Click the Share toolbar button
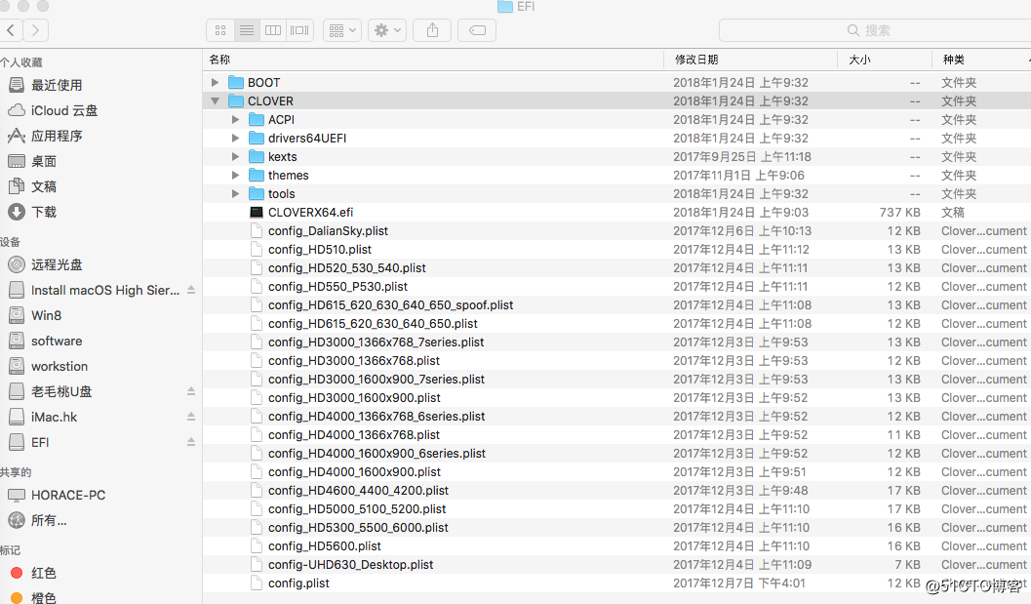Viewport: 1031px width, 604px height. point(432,30)
